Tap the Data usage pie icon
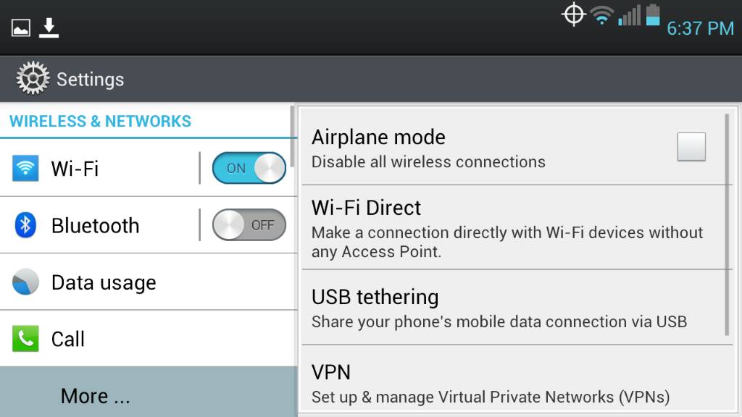The width and height of the screenshot is (742, 417). [25, 282]
